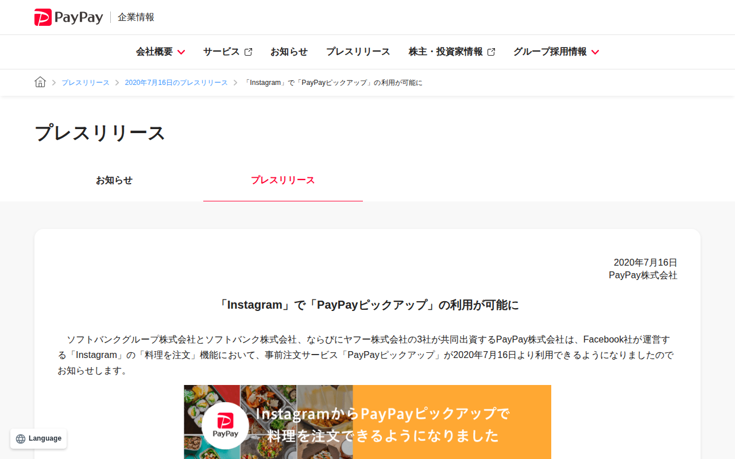Go to お知らせ in the top navigation

coord(289,52)
